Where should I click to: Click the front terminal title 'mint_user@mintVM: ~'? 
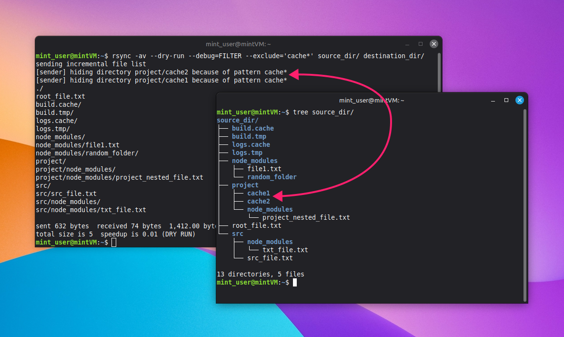coord(372,100)
